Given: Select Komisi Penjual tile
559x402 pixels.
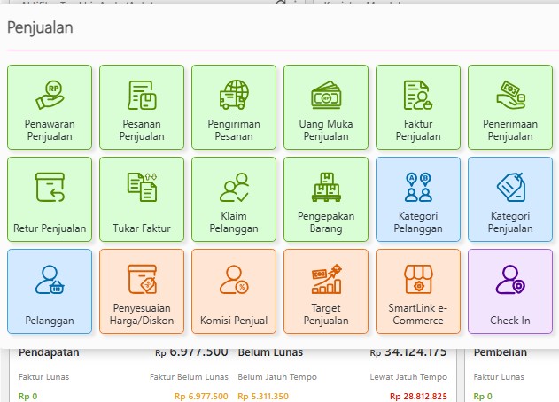Looking at the screenshot, I should (234, 291).
